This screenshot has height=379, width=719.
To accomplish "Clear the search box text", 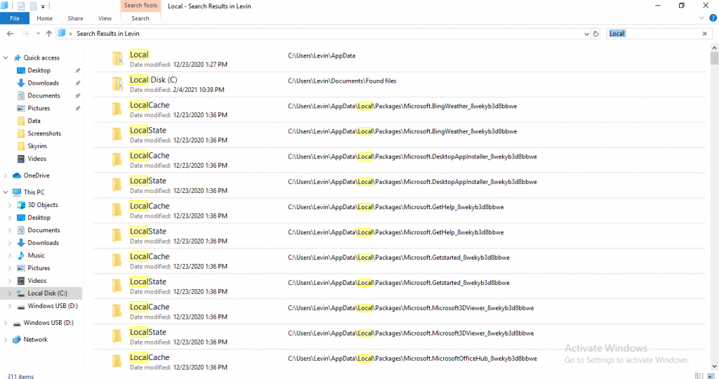I will (705, 34).
